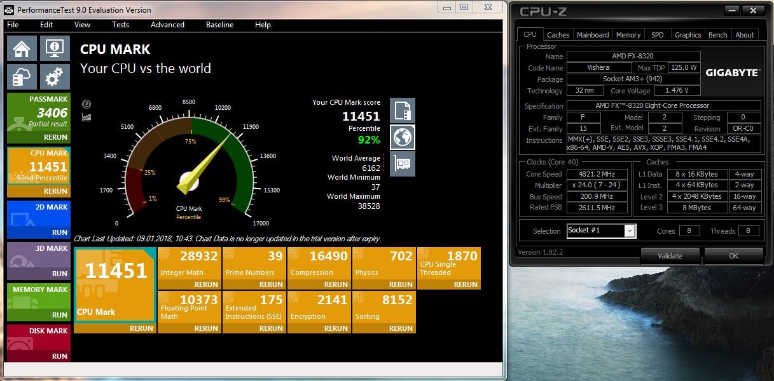
Task: Click the Package value Socket AM3+ (942)
Action: (633, 79)
